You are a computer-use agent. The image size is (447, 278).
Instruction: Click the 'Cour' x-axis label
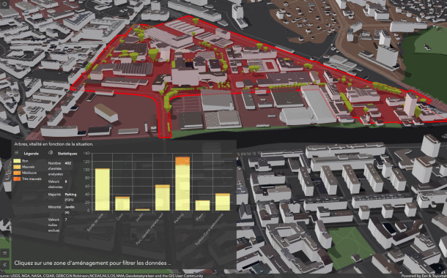coord(119,217)
